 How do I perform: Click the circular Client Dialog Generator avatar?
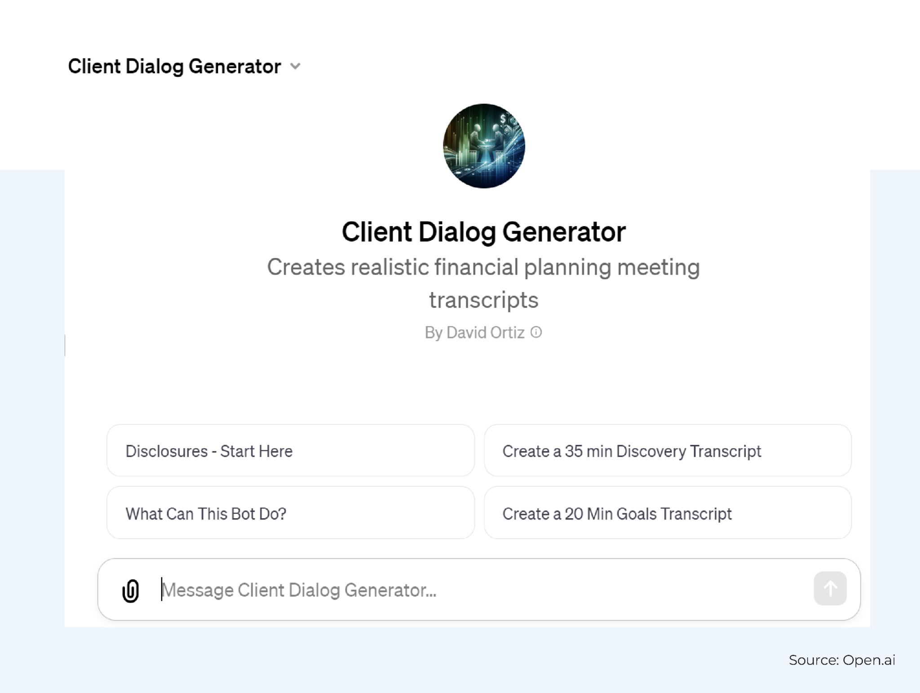(483, 145)
